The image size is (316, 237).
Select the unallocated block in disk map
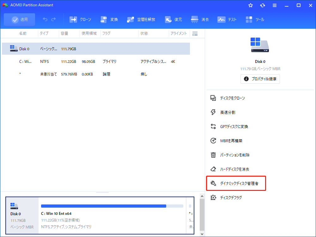coord(190,216)
